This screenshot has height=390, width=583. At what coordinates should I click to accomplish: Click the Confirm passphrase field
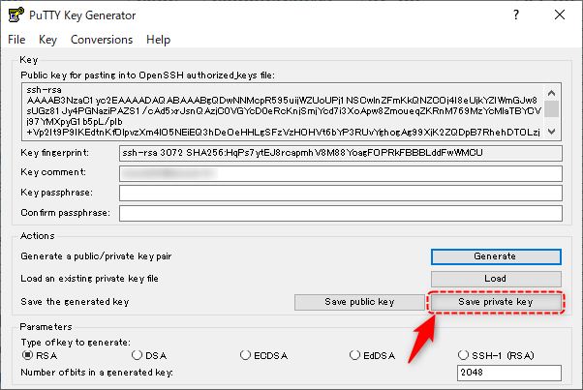tap(341, 213)
